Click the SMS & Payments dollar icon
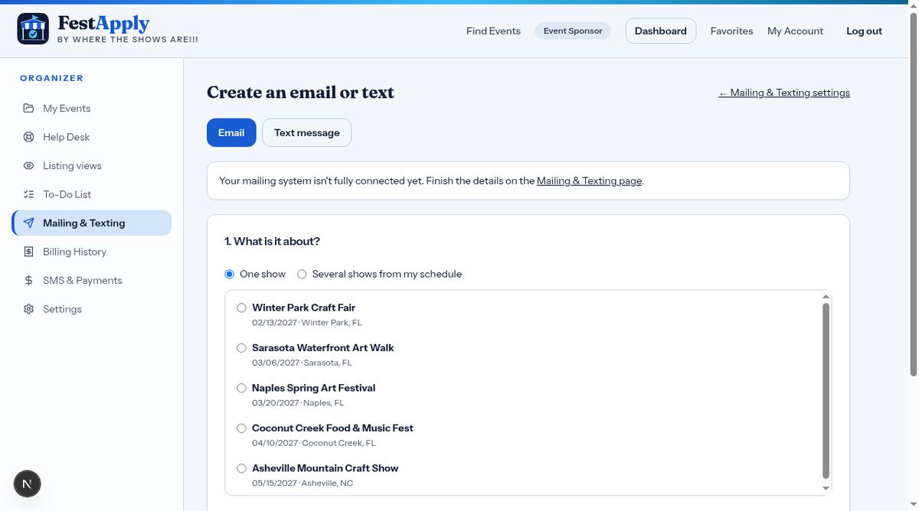This screenshot has width=919, height=511. (28, 281)
